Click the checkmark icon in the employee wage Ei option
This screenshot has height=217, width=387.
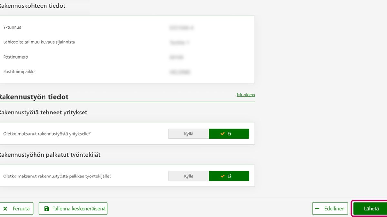click(x=223, y=176)
